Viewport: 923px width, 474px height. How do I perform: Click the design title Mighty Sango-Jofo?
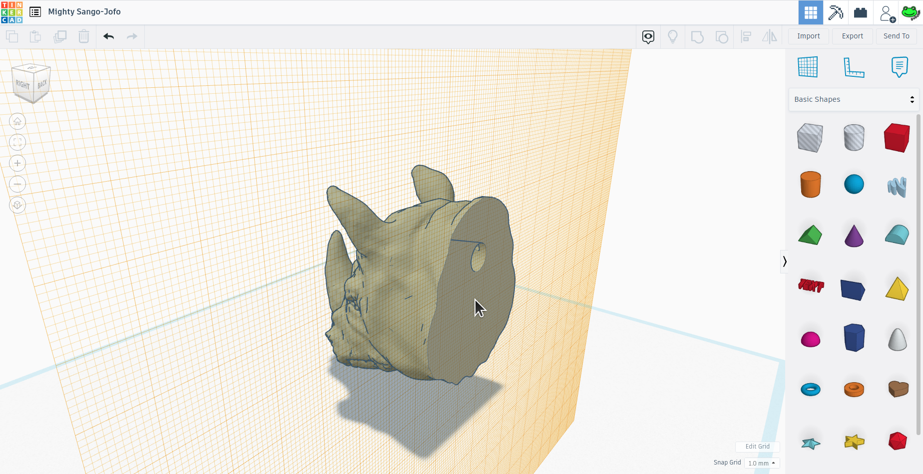click(84, 11)
